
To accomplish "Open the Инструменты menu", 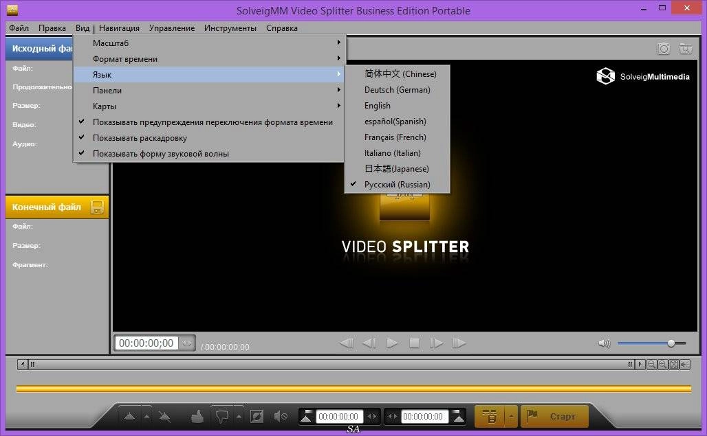I will (x=230, y=28).
